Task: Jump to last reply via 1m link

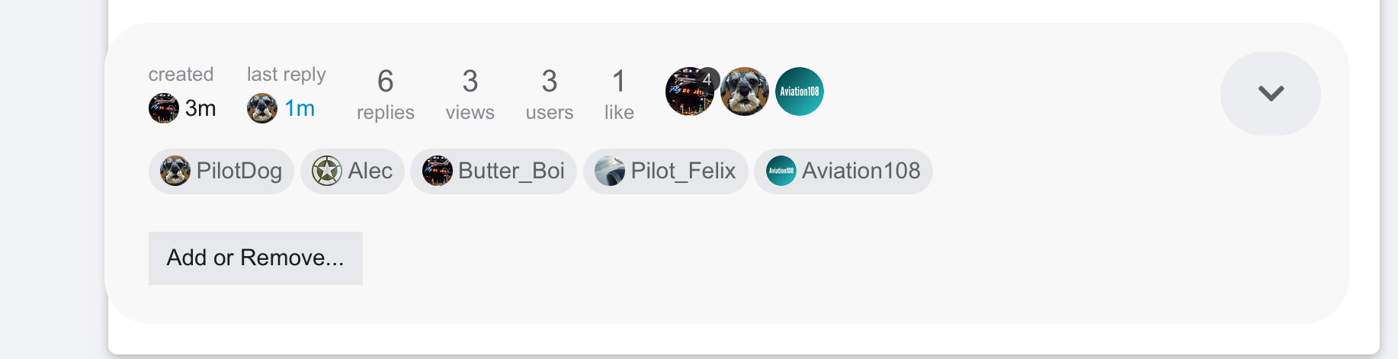Action: tap(300, 108)
